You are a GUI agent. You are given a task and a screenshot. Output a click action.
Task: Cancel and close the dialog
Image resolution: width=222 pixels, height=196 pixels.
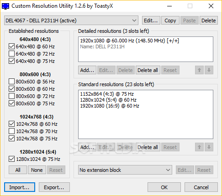point(201,187)
